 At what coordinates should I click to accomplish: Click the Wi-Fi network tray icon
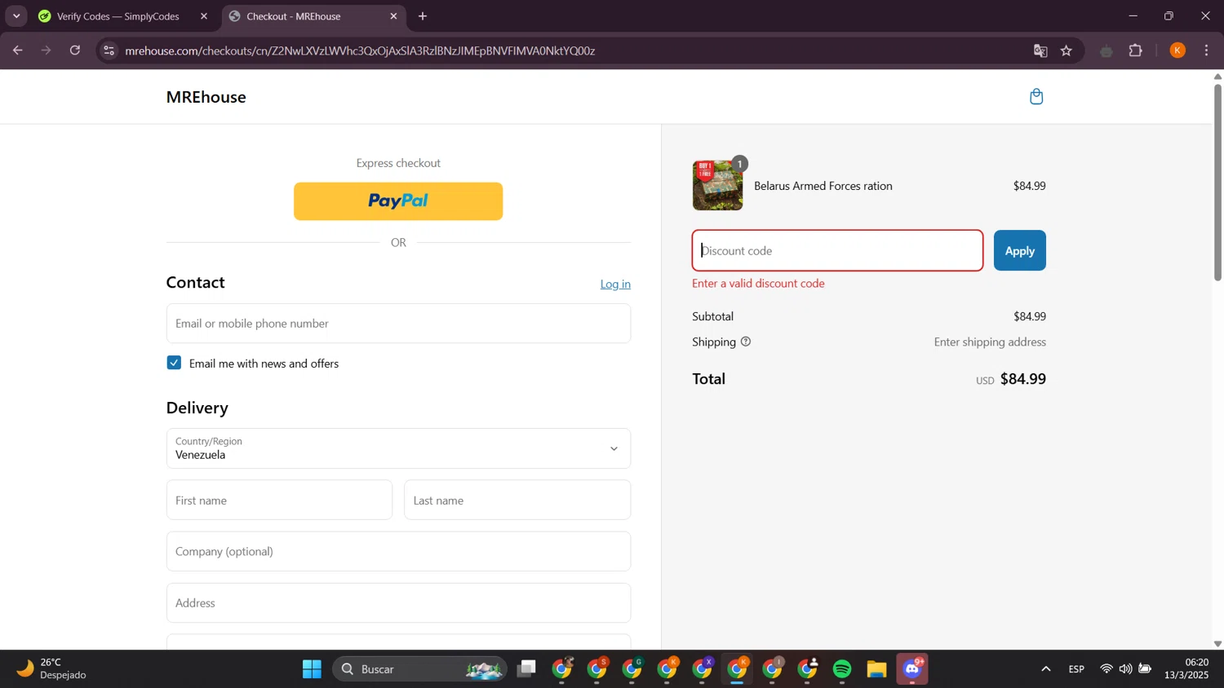pyautogui.click(x=1106, y=669)
